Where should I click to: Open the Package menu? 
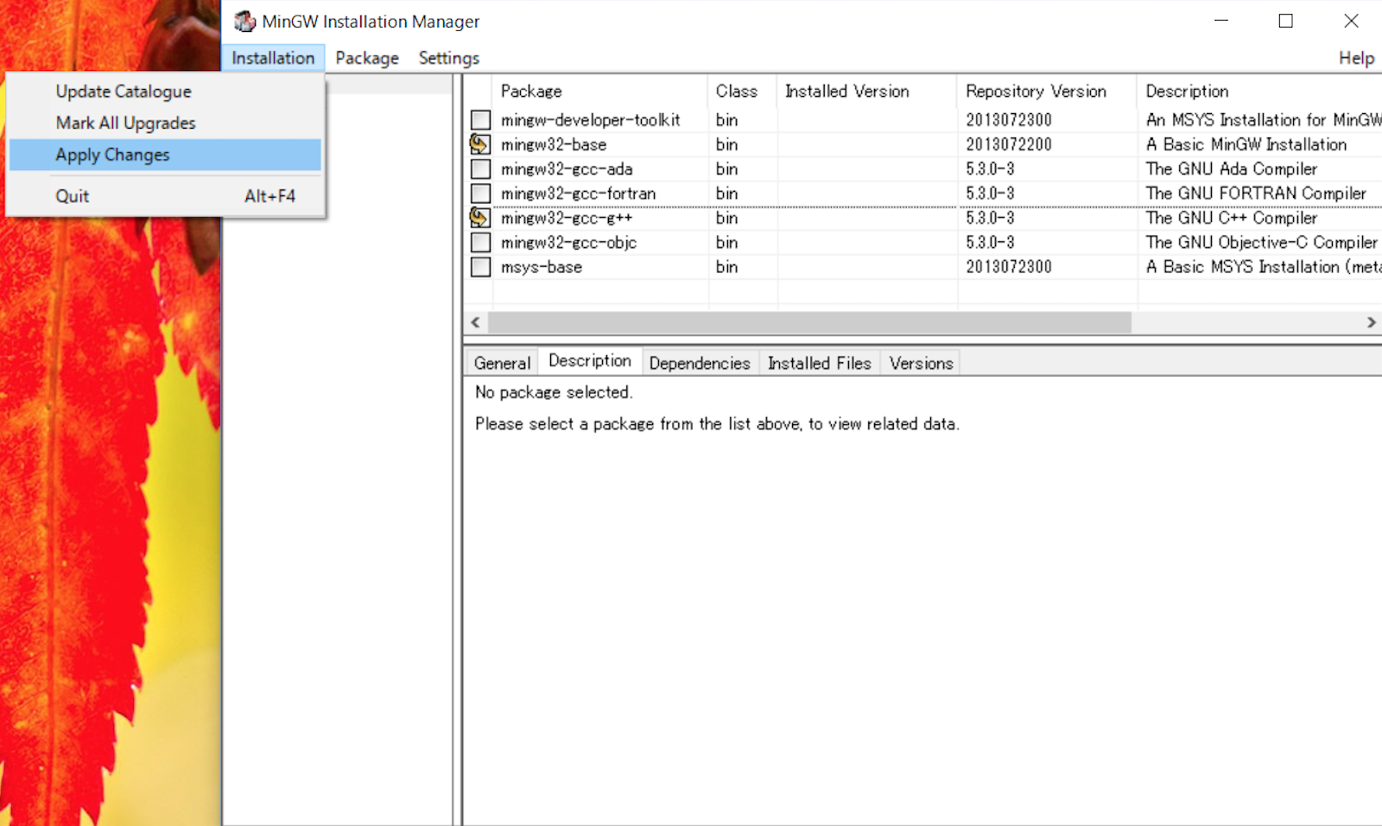pyautogui.click(x=367, y=58)
